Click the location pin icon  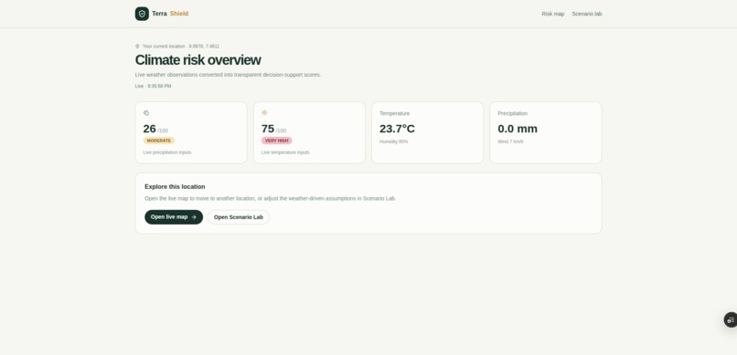pos(137,47)
